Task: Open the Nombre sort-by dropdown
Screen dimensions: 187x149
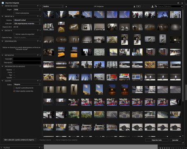Action: point(53,6)
